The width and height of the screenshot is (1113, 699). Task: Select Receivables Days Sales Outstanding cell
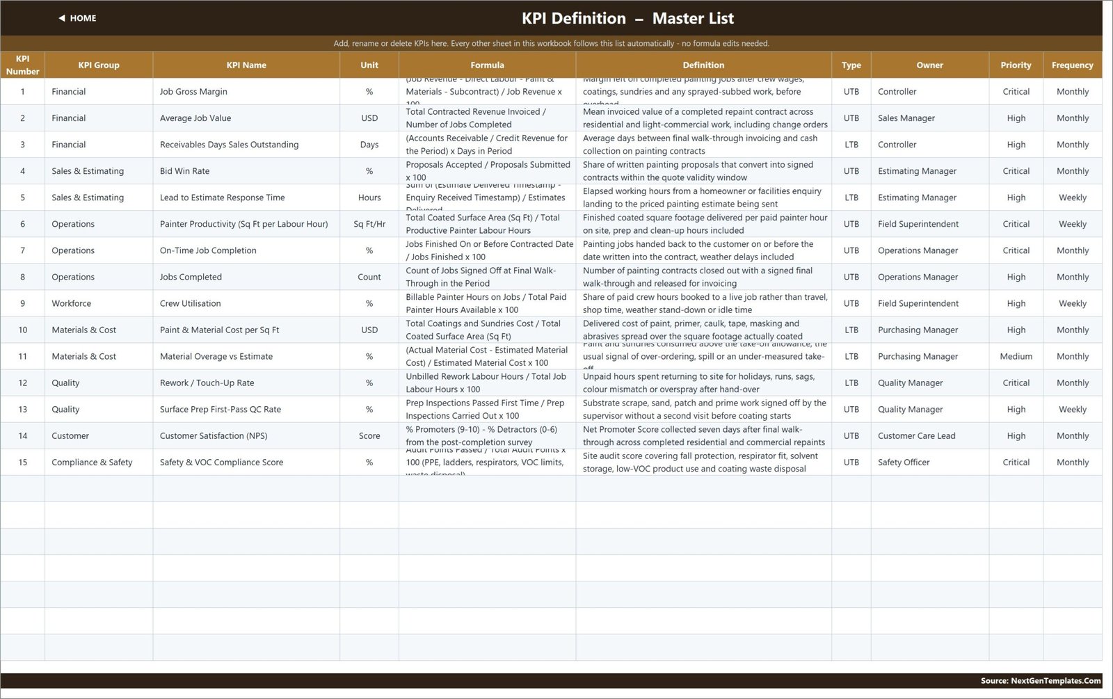(246, 145)
